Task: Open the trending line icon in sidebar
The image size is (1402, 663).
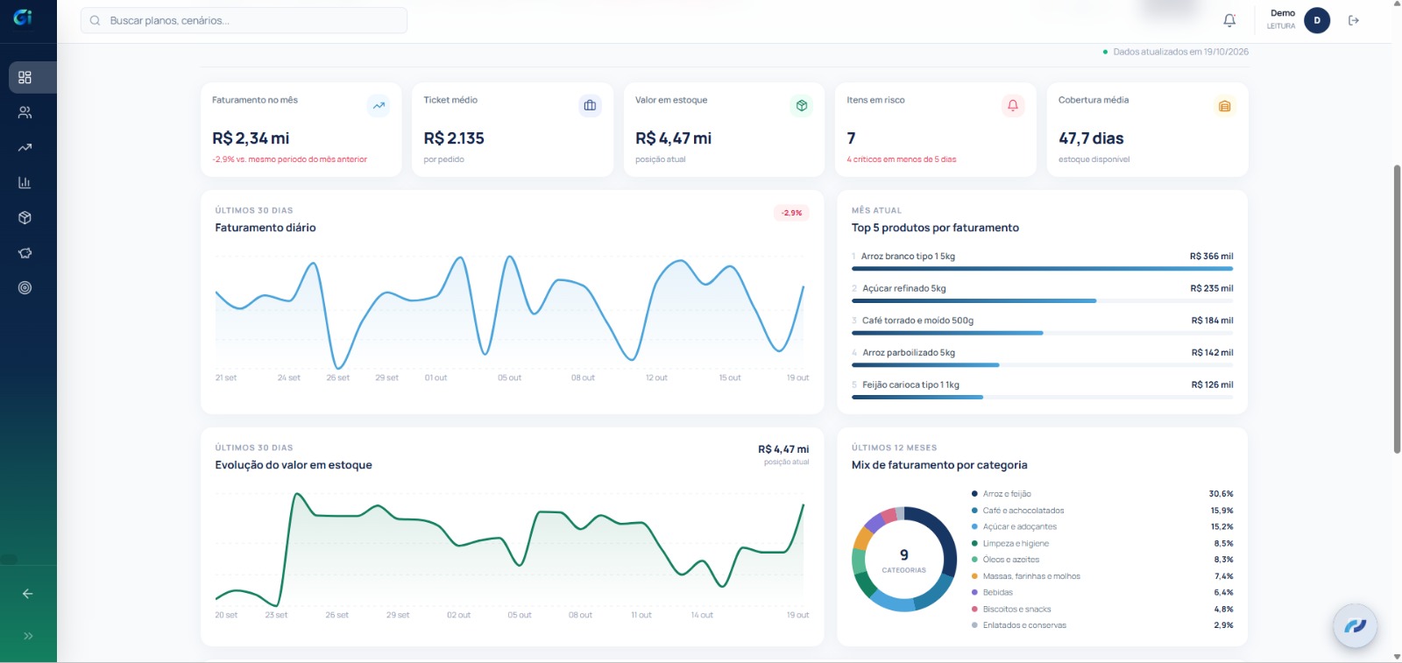Action: click(25, 147)
